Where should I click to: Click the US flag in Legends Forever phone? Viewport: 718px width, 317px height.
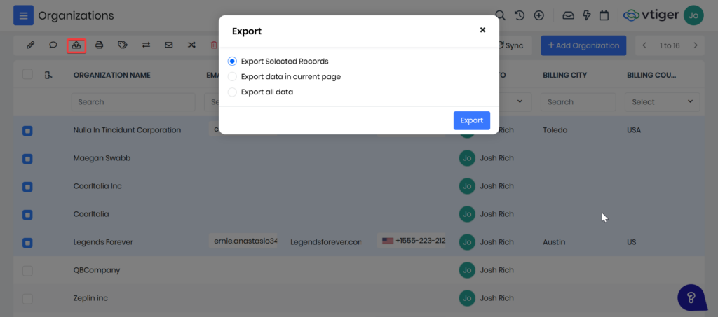pyautogui.click(x=388, y=240)
